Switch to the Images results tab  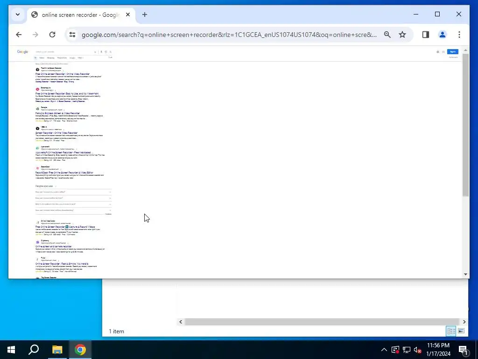point(72,57)
